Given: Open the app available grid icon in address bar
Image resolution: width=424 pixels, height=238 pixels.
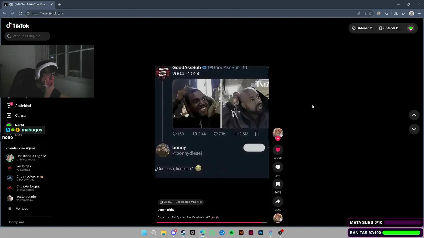Looking at the screenshot, I should tap(358, 13).
